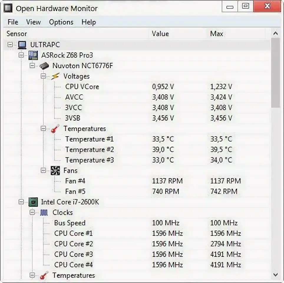Screen dimensions: 284x283
Task: Select the 3VCC sensor row
Action: (137, 108)
